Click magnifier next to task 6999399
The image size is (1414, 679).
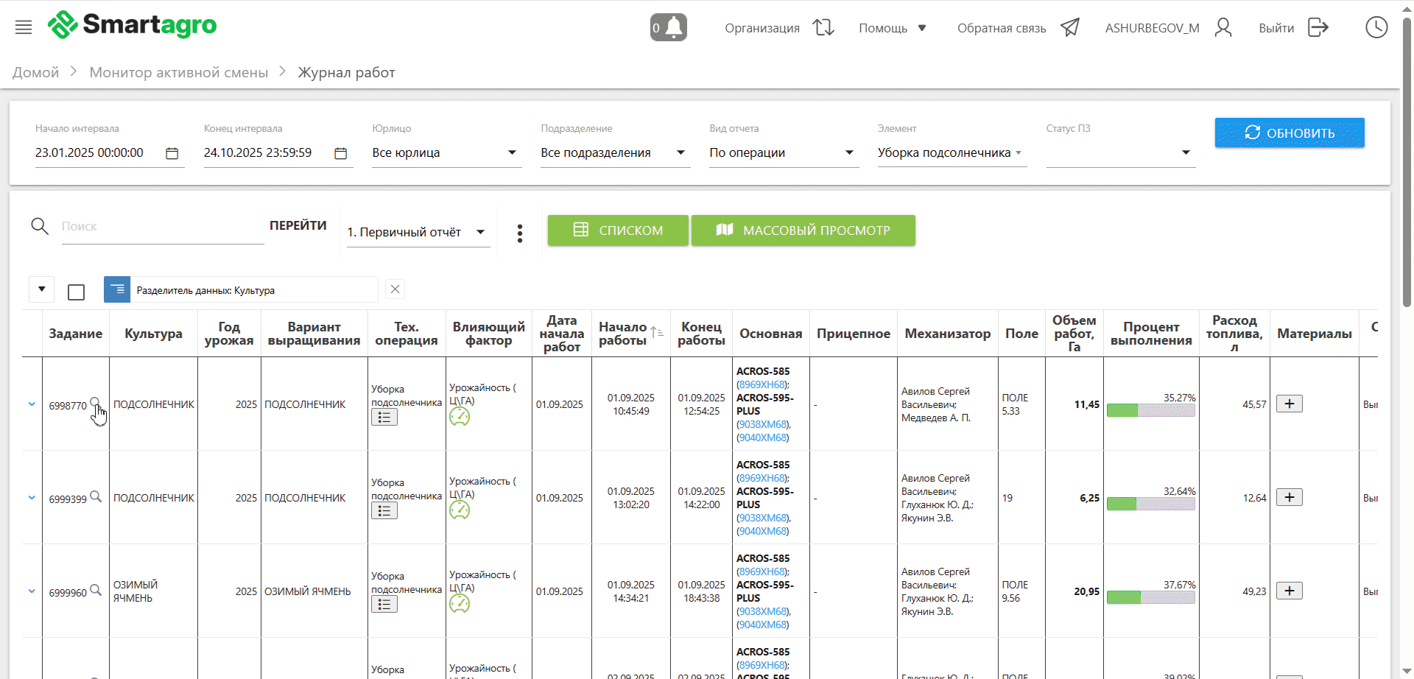[x=96, y=497]
